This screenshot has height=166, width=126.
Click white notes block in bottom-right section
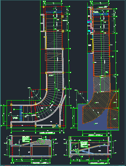(x=84, y=144)
